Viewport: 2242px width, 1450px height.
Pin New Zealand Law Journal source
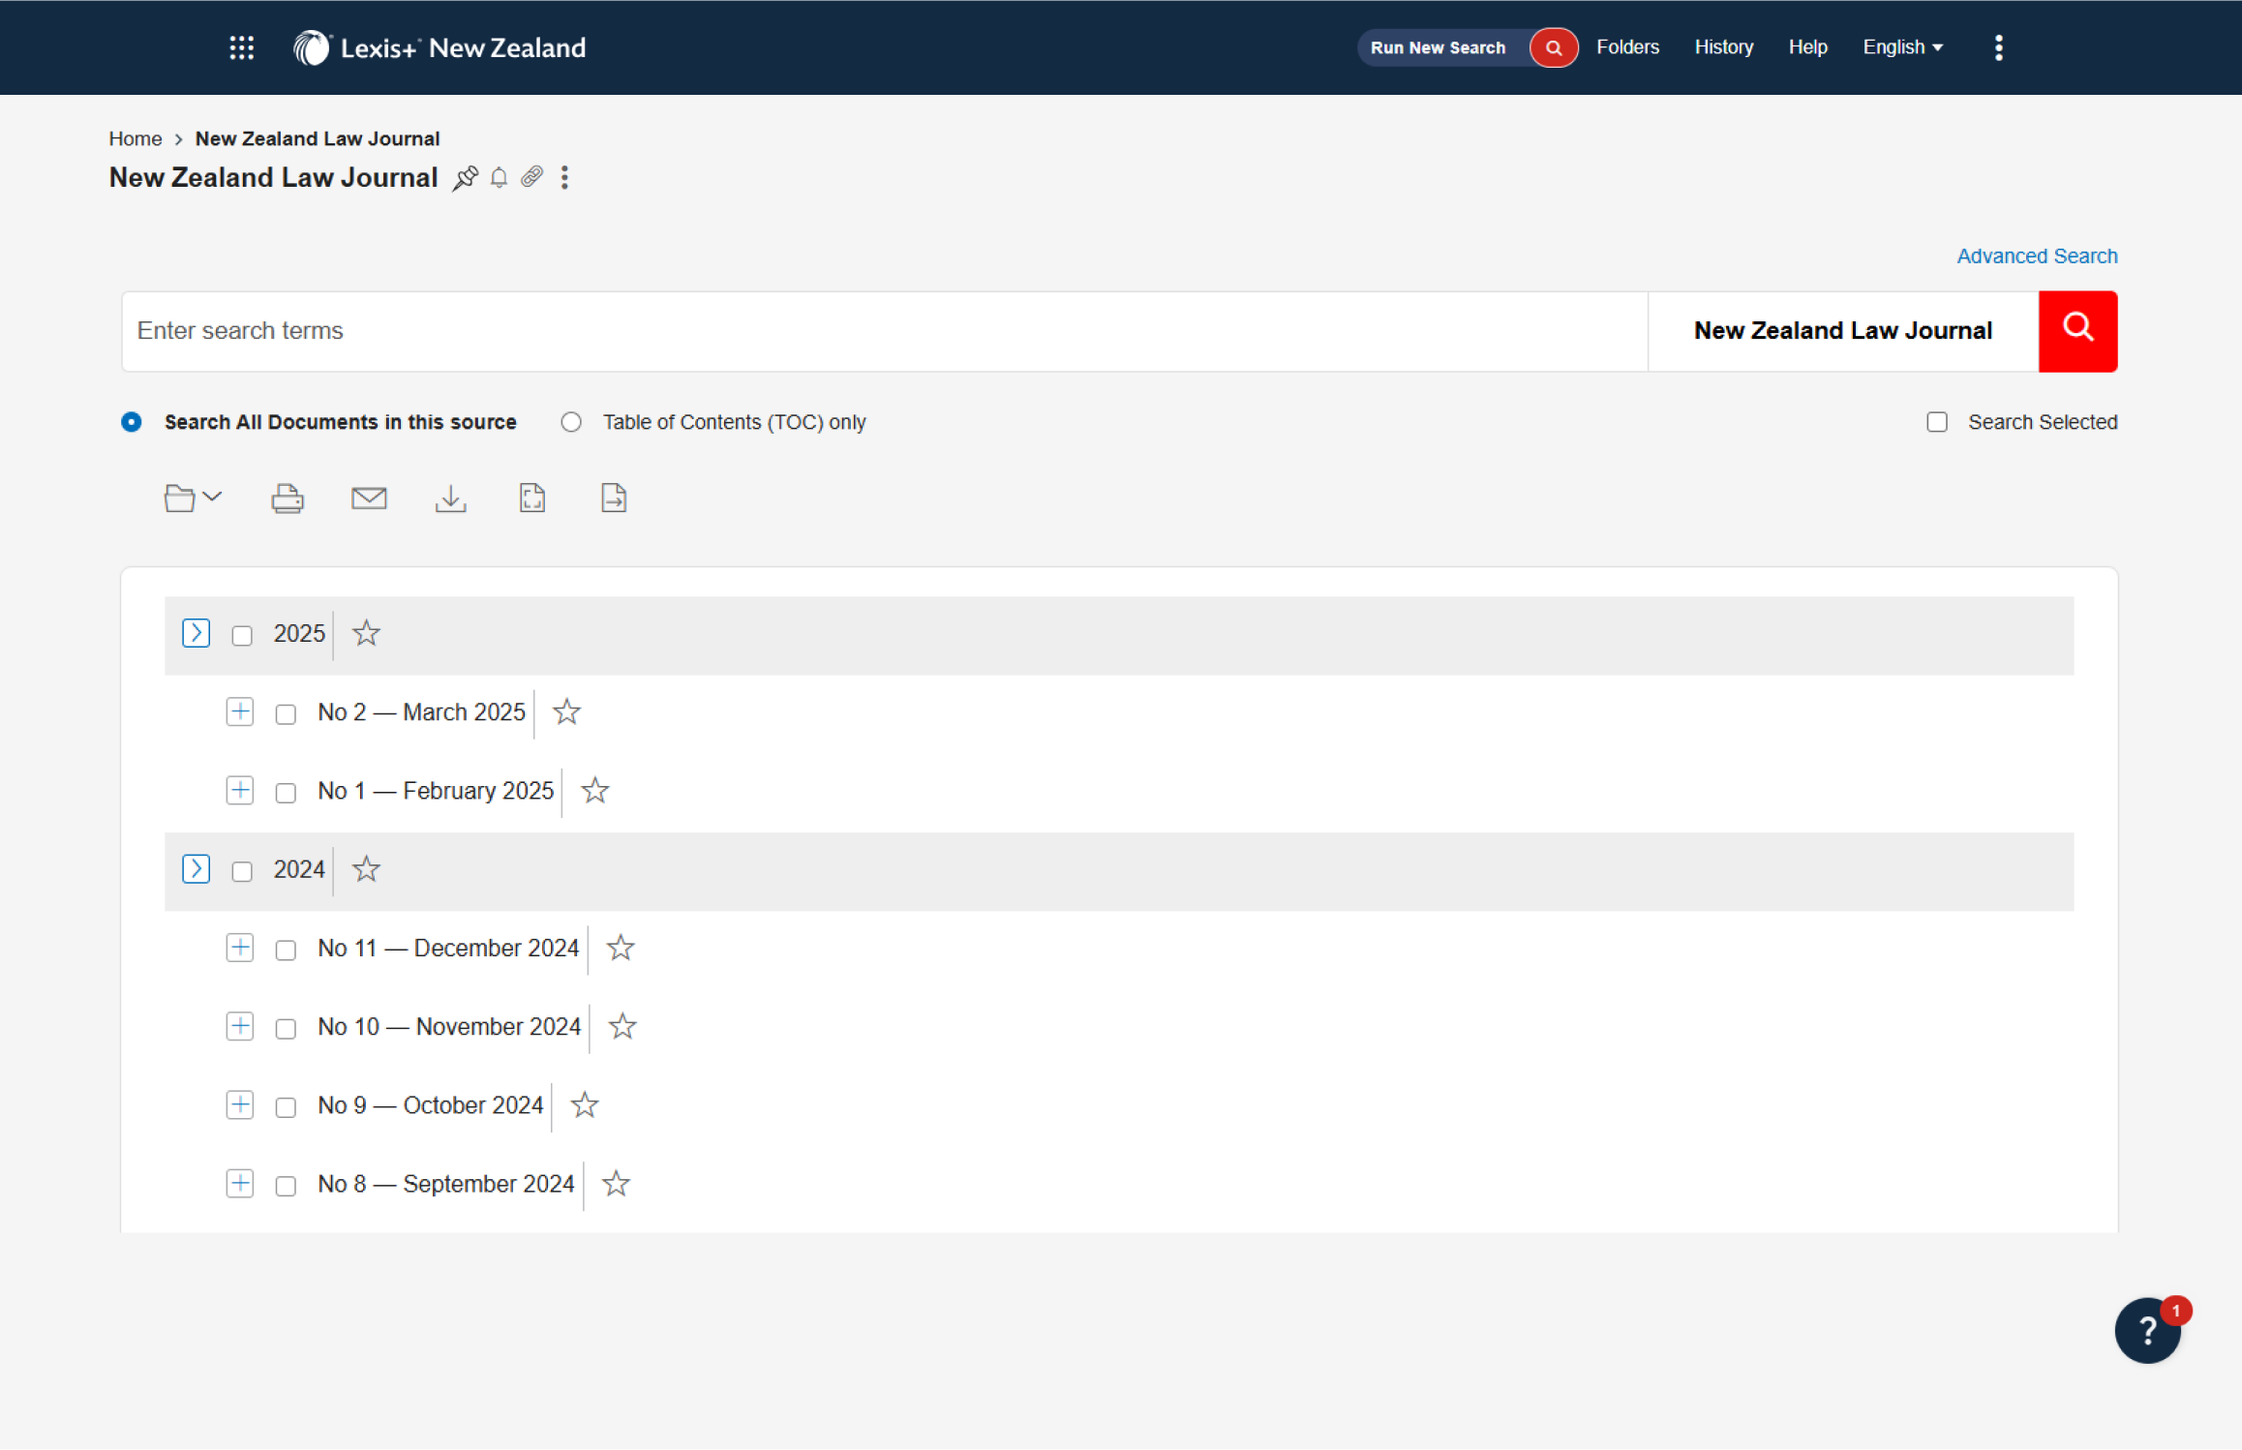click(x=466, y=178)
